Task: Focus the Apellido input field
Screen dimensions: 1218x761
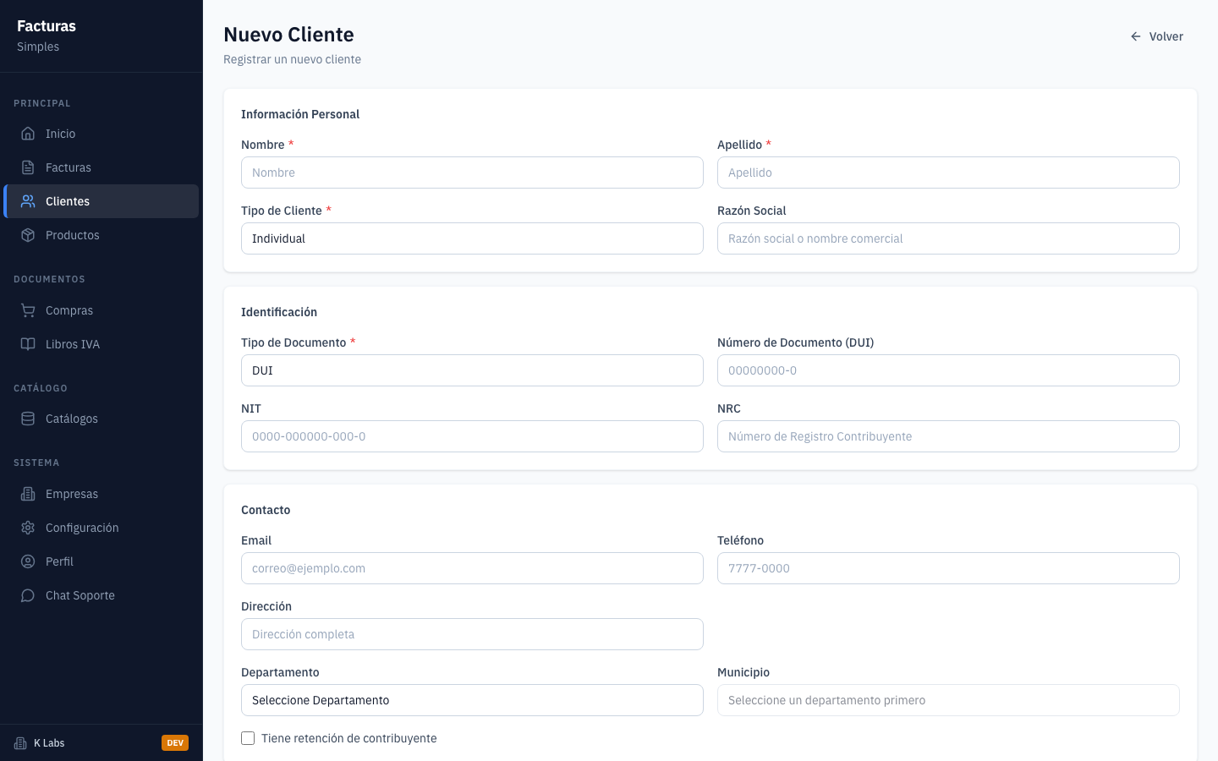Action: click(x=948, y=172)
